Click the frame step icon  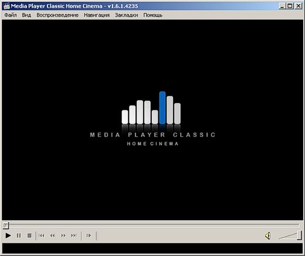[89, 235]
